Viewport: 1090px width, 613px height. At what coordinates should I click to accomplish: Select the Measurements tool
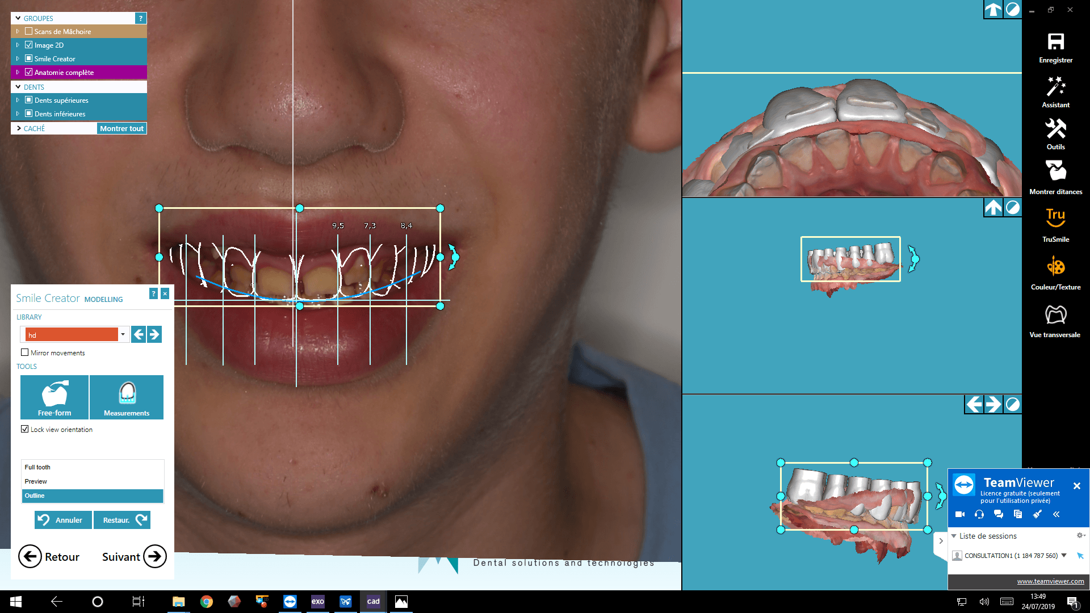[x=127, y=397]
